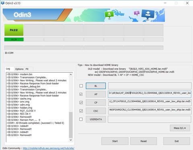The height and width of the screenshot is (150, 193).
Task: Click the 'Remain Port .... 0' log line
Action: point(23,120)
